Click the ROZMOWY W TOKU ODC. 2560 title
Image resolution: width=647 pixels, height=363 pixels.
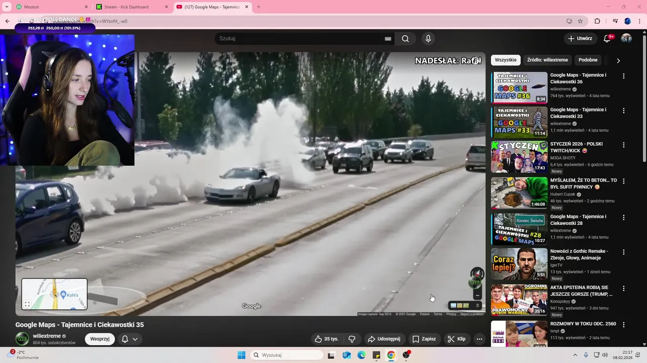[583, 324]
